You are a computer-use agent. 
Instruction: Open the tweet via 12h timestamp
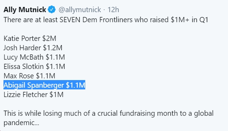pyautogui.click(x=113, y=10)
